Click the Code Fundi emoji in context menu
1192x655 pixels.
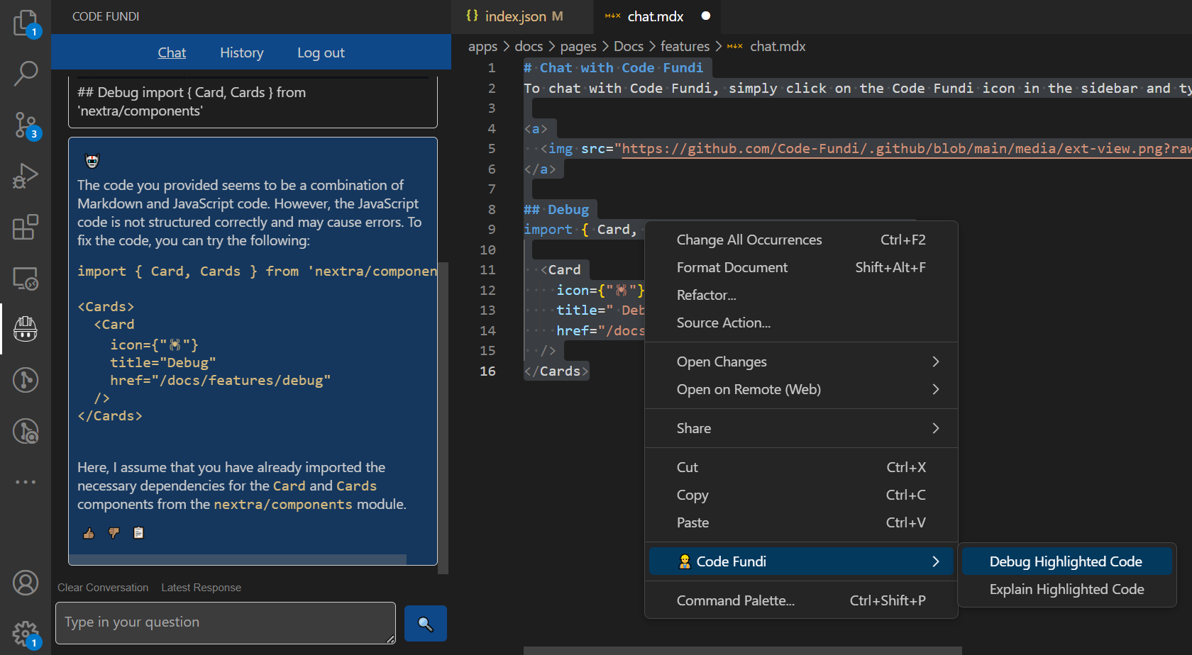(685, 561)
